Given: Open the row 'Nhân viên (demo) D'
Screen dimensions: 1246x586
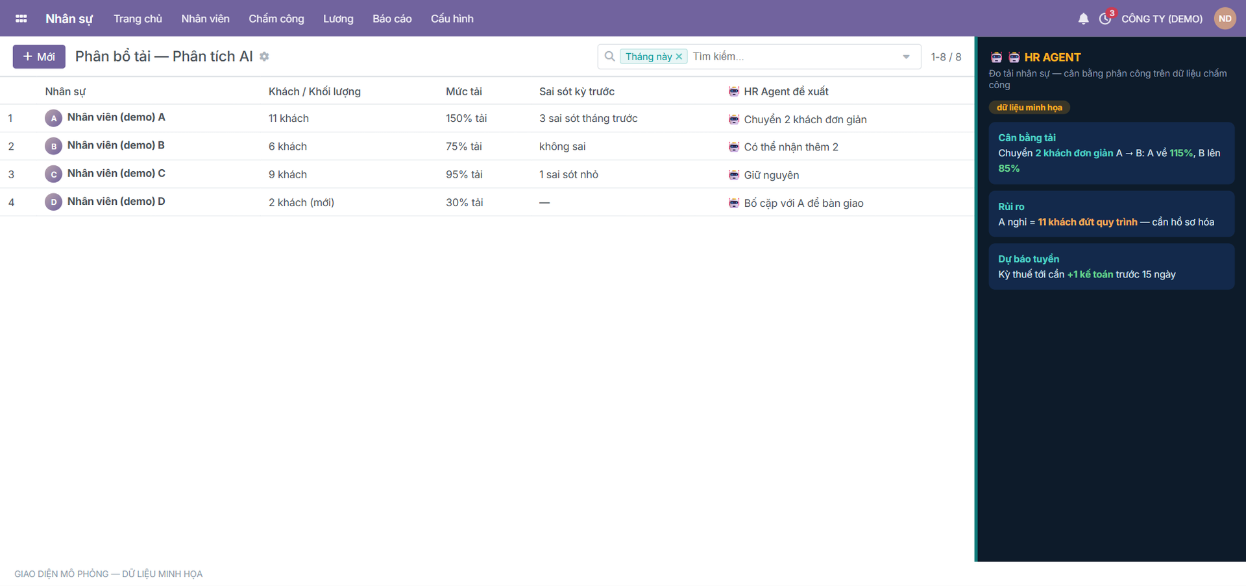Looking at the screenshot, I should click(487, 202).
